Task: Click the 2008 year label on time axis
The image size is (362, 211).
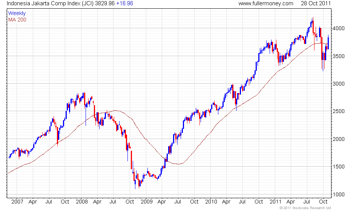Action: 82,202
